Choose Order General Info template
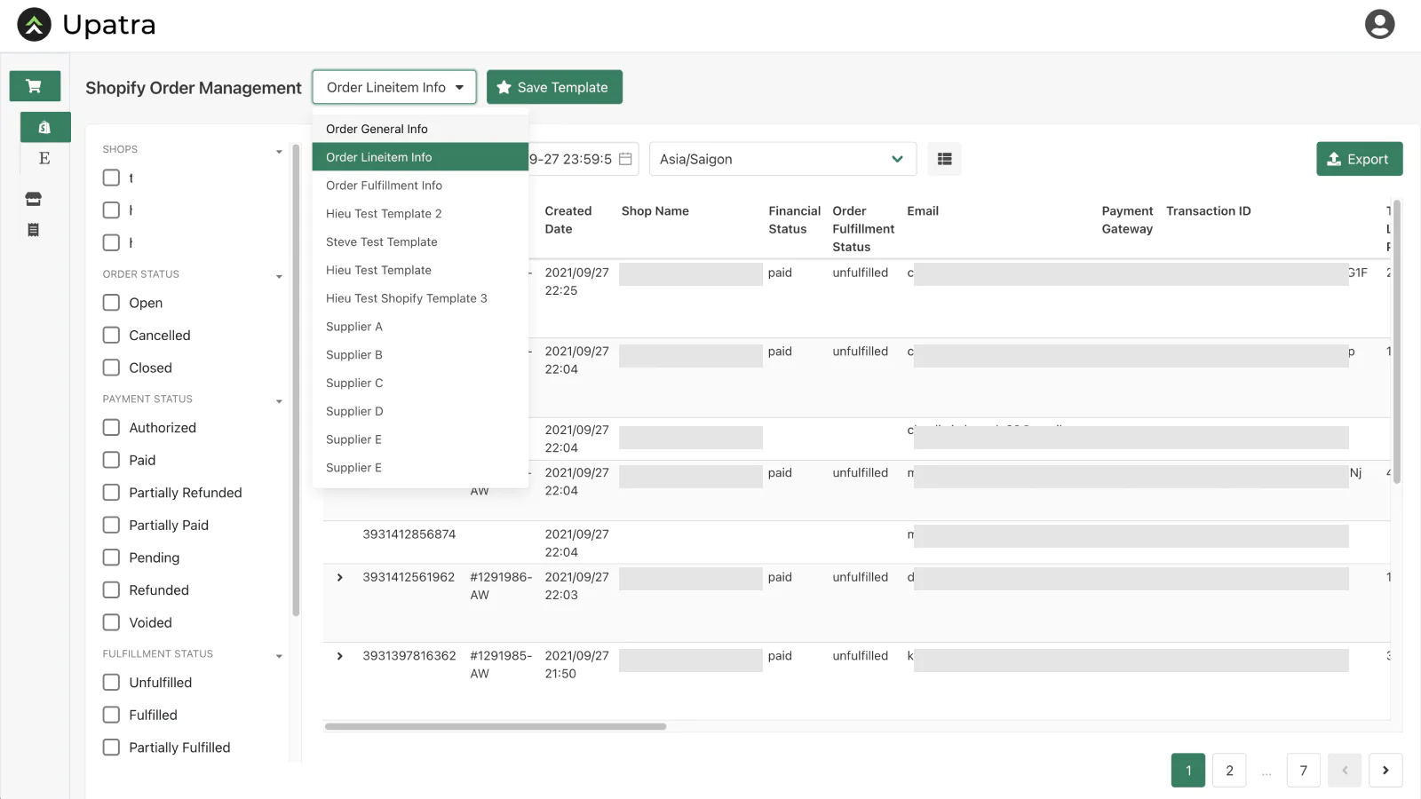The height and width of the screenshot is (799, 1421). 420,129
